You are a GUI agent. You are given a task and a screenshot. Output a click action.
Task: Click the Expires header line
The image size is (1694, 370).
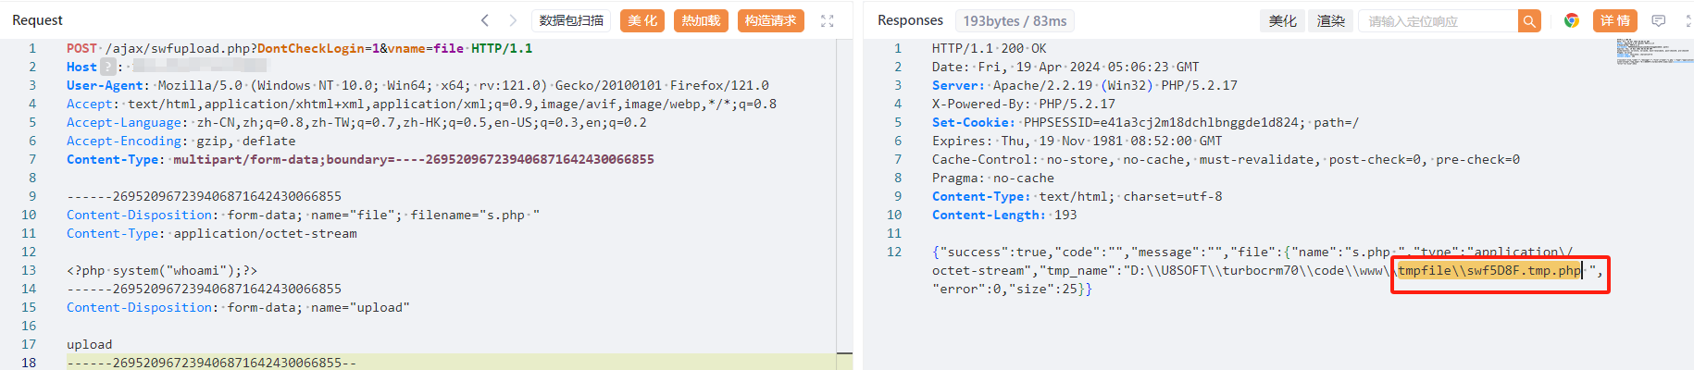tap(1077, 141)
